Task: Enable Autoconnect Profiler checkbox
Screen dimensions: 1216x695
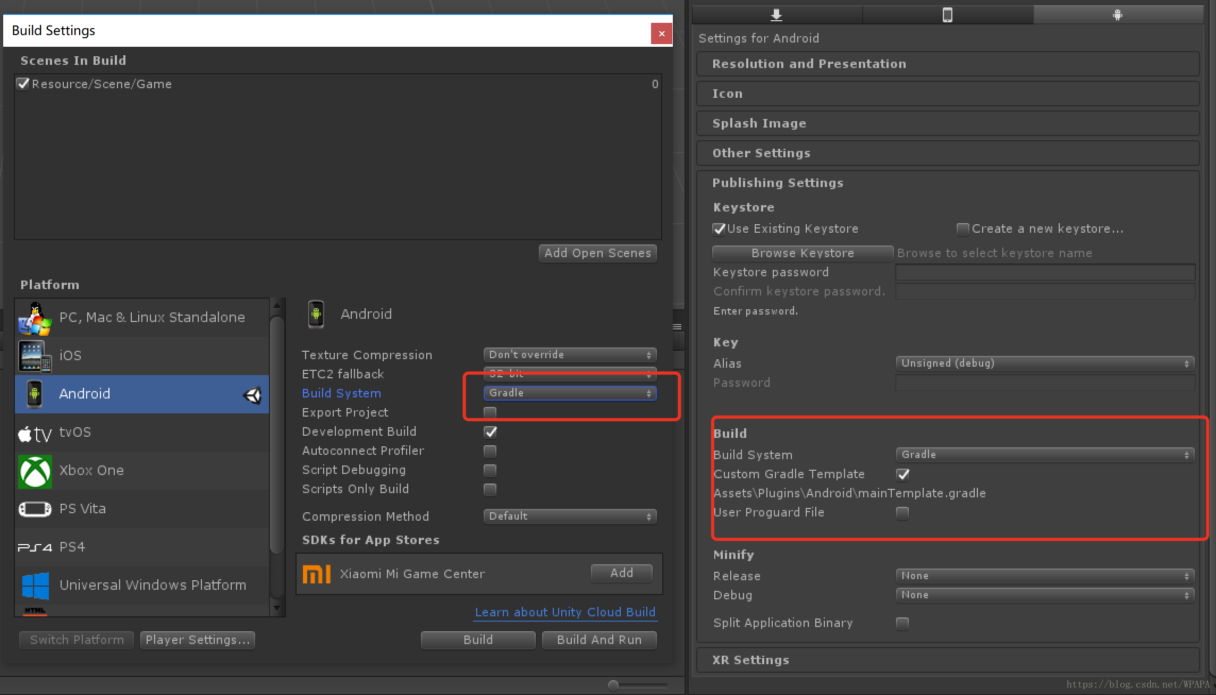Action: coord(490,451)
